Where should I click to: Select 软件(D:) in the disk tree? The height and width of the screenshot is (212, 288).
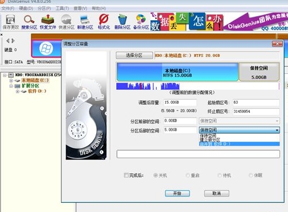(37, 91)
